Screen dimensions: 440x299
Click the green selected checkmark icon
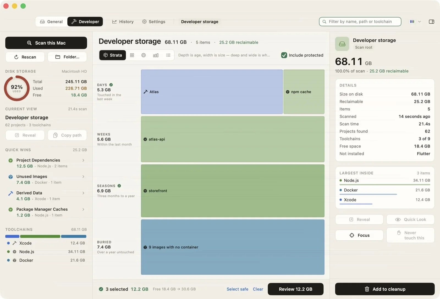click(101, 289)
